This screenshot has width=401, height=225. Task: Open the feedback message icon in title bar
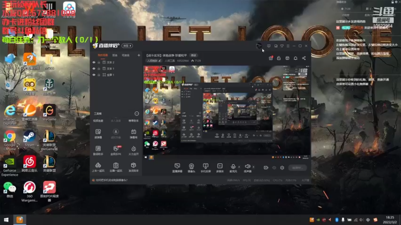(x=269, y=46)
